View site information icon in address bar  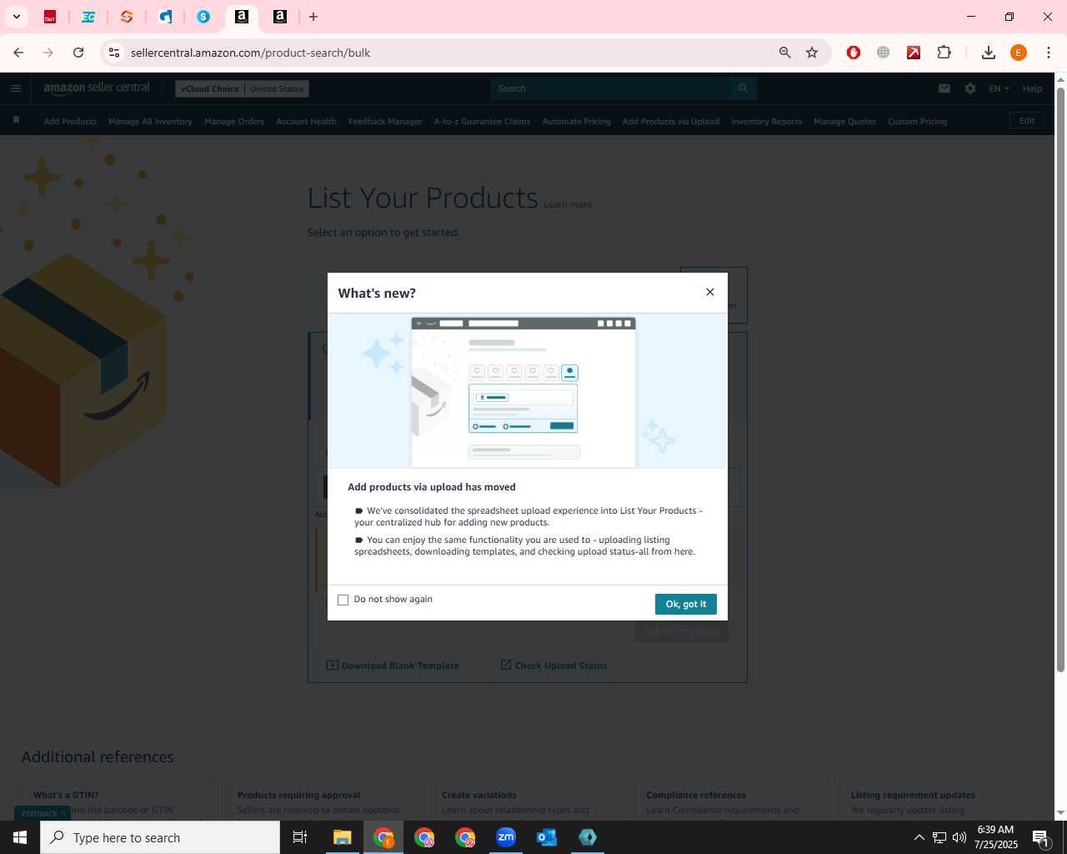114,53
